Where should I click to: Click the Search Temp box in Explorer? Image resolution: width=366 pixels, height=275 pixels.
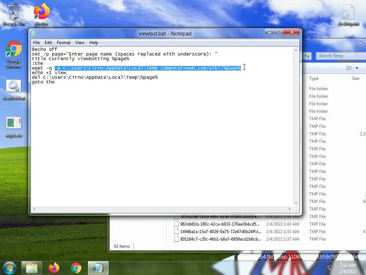click(341, 56)
